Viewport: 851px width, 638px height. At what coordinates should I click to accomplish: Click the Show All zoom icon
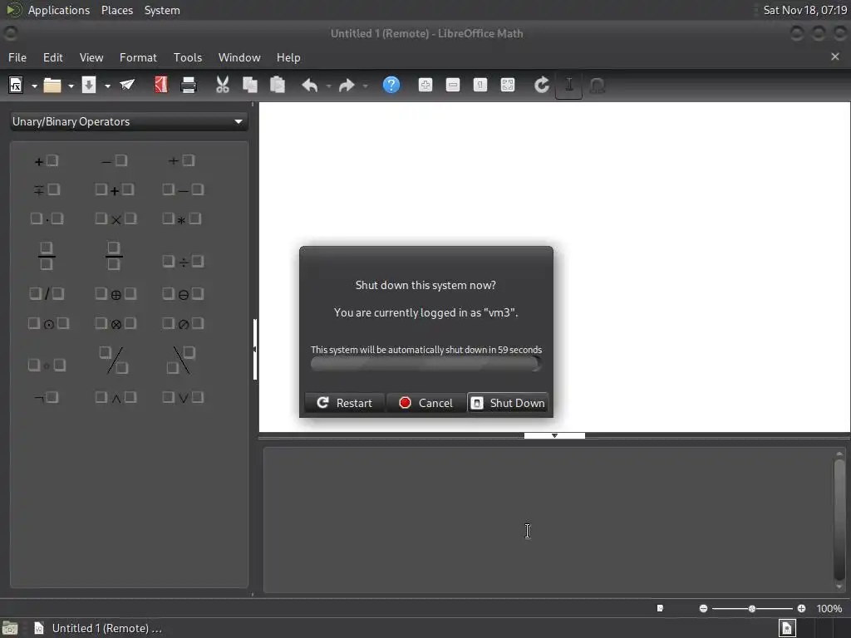click(508, 85)
